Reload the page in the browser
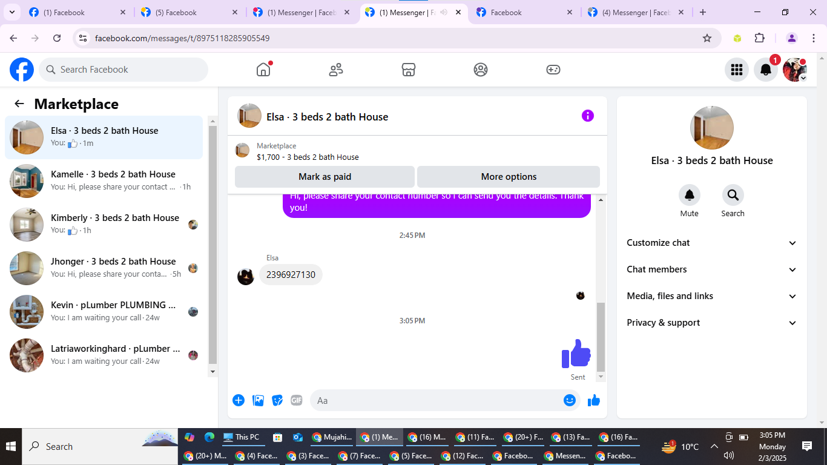 57,38
